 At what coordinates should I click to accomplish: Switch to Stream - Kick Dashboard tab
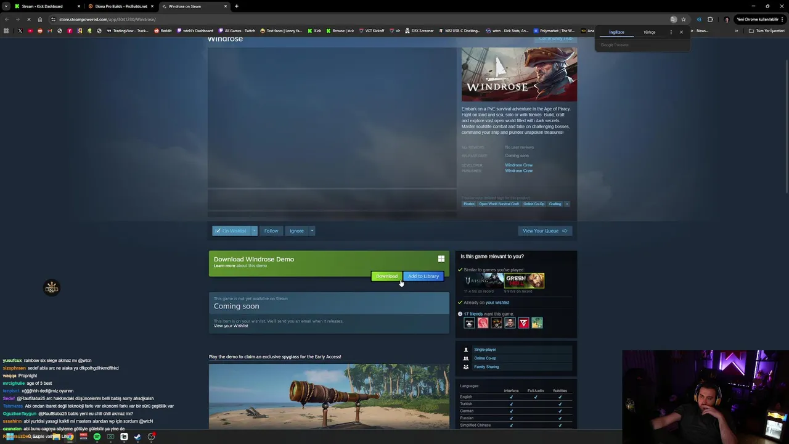(47, 6)
